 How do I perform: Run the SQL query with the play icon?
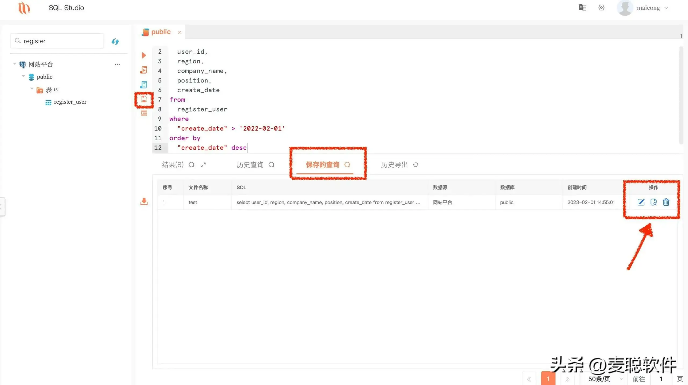[144, 55]
